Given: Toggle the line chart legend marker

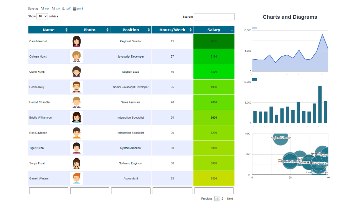Looking at the screenshot, I should (x=254, y=28).
